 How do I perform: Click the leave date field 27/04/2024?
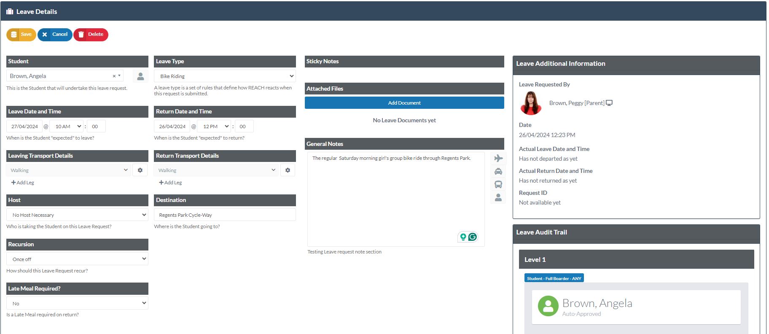tap(24, 127)
